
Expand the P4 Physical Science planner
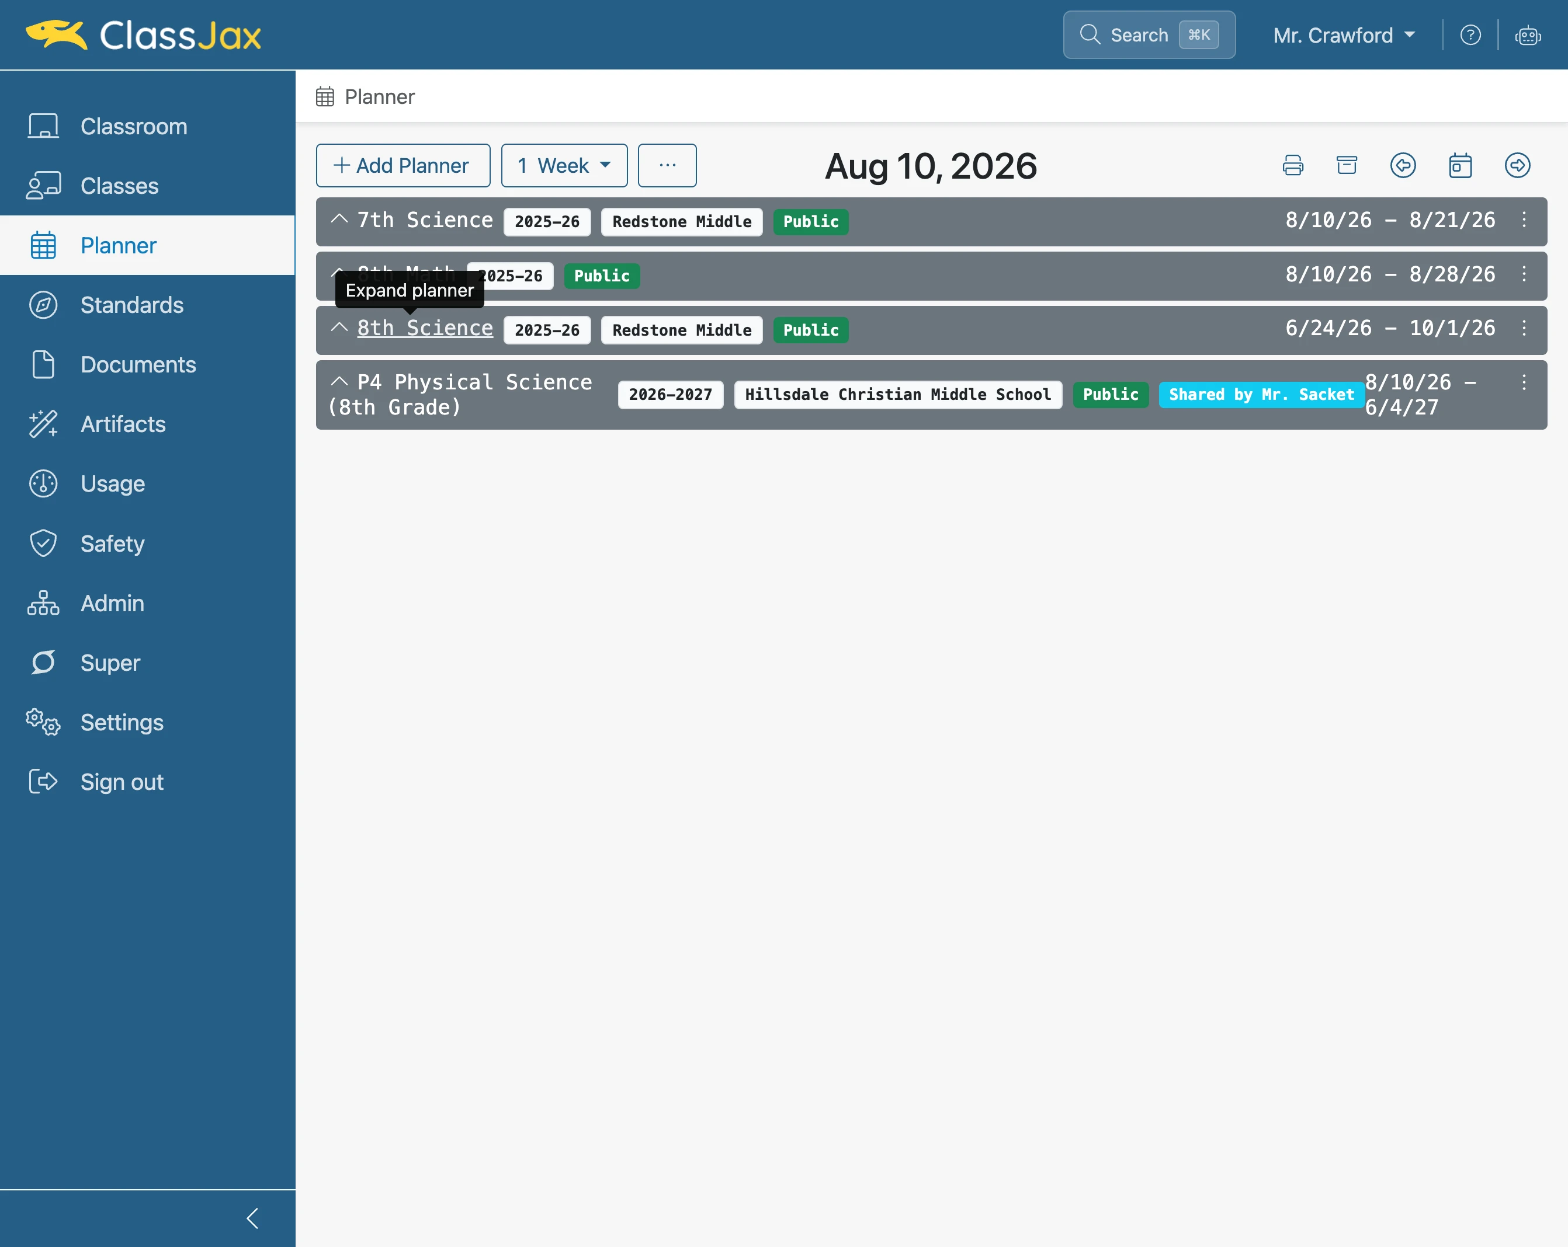[x=339, y=381]
